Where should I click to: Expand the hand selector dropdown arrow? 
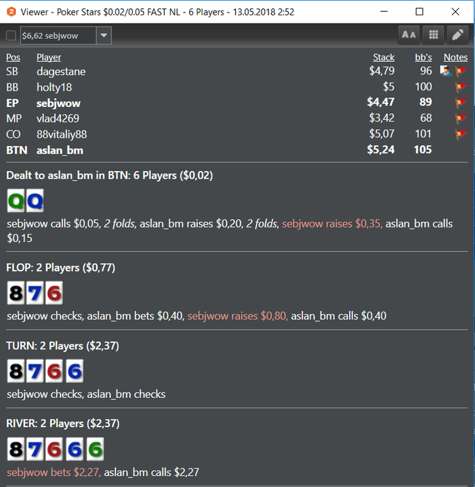click(104, 35)
